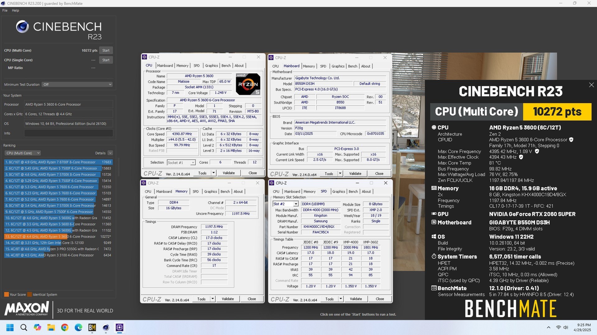This screenshot has height=335, width=597.
Task: Open taskbar clock 9:25 PM
Action: [582, 328]
